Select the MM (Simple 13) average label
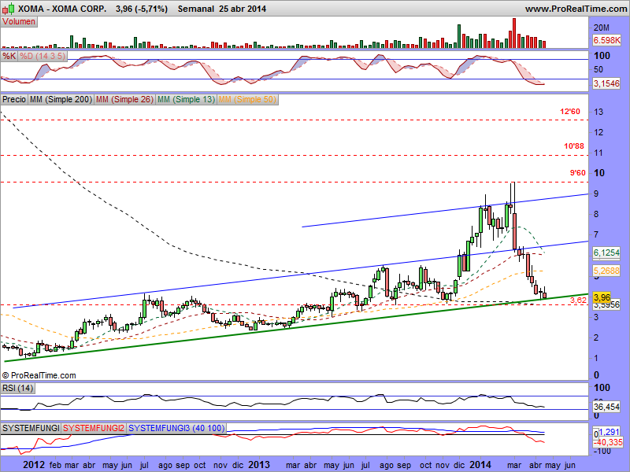This screenshot has height=472, width=630. click(186, 99)
